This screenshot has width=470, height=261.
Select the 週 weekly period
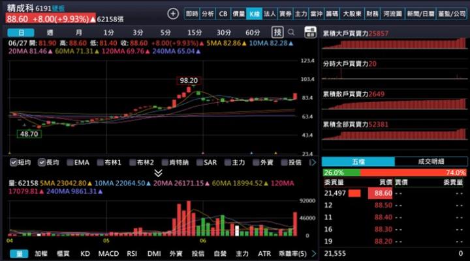click(x=50, y=33)
